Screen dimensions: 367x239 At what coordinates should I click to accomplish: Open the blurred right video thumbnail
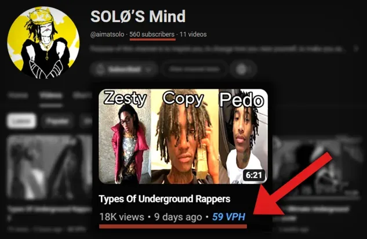(317, 166)
